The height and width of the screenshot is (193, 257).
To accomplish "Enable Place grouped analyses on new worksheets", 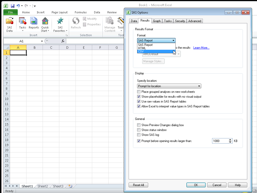I will coord(139,92).
